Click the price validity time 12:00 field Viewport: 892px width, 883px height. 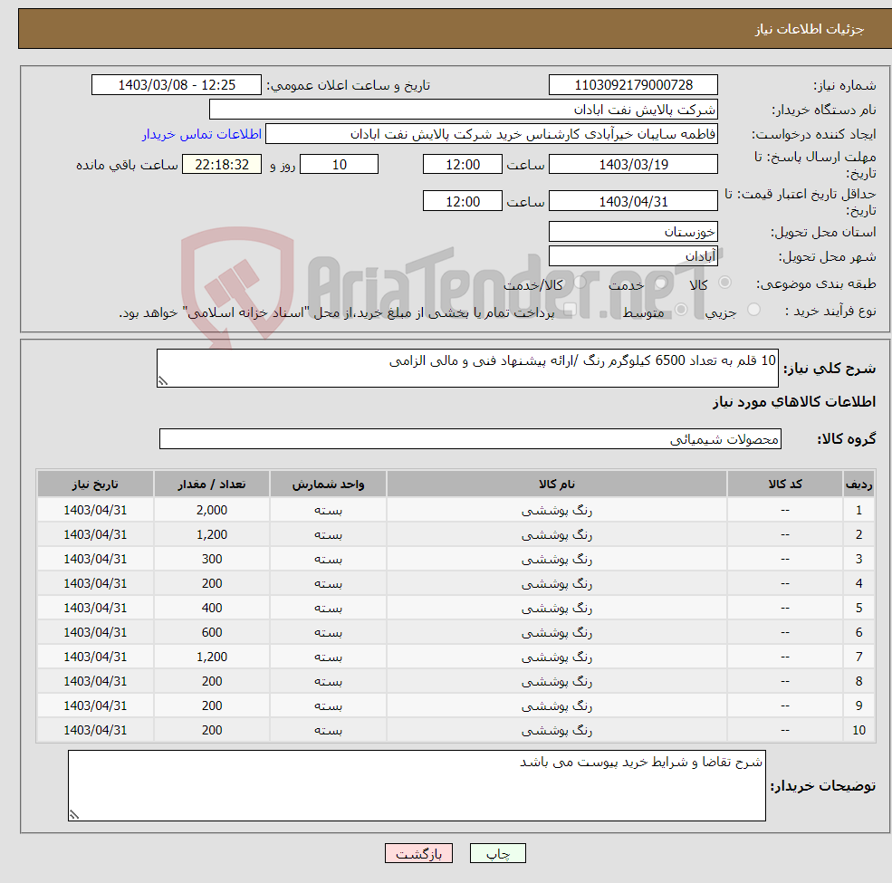463,201
